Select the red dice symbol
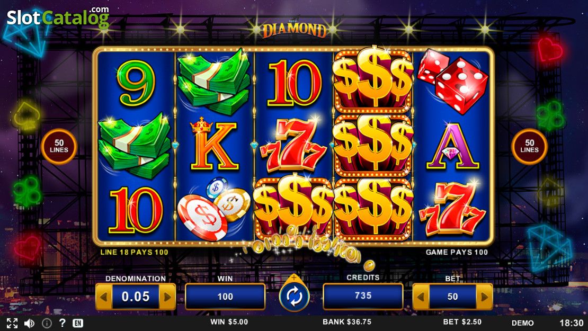This screenshot has height=331, width=588. (x=452, y=82)
